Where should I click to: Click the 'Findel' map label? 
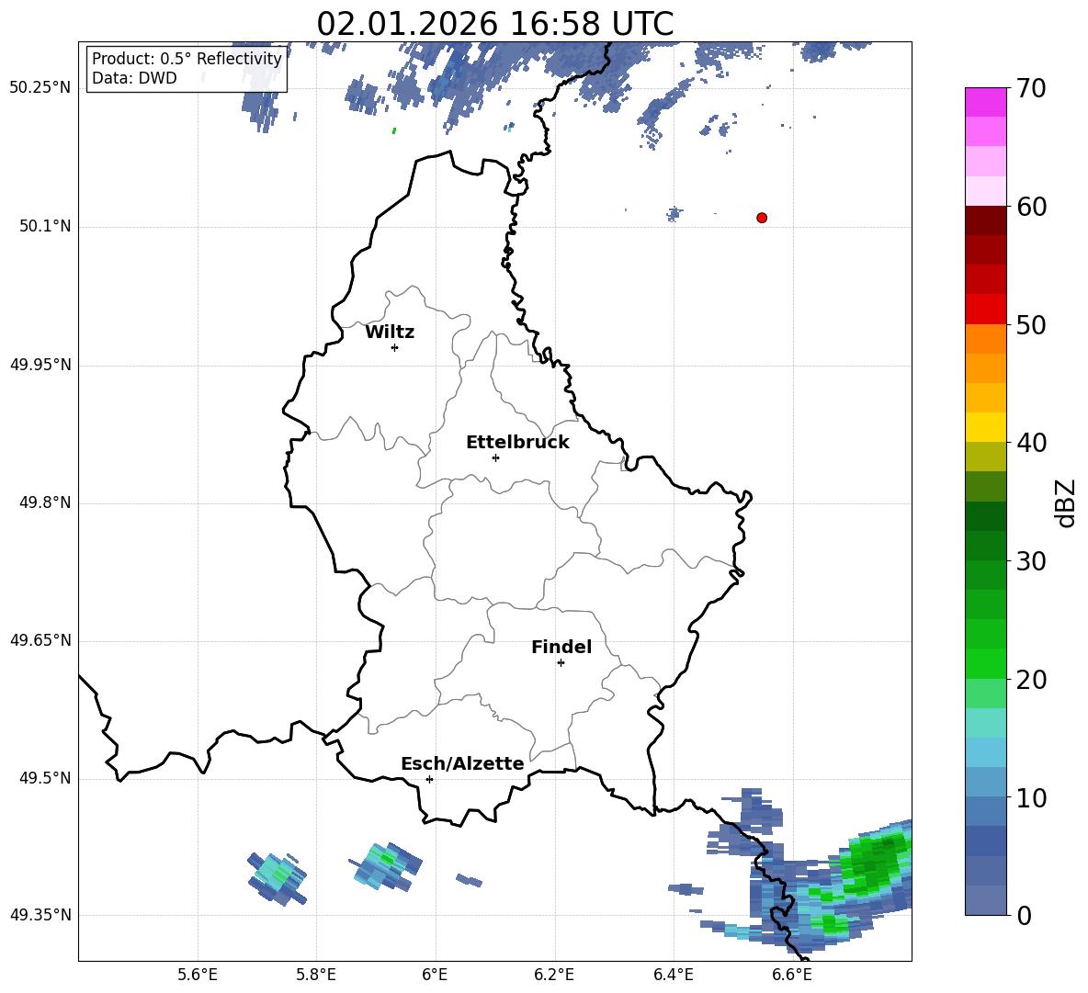coord(561,647)
